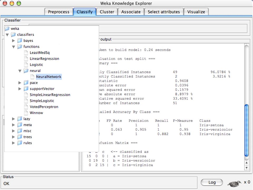Viewport: 253px width, 190px height.
Task: Click the classifiers folder icon
Action: pos(13,35)
